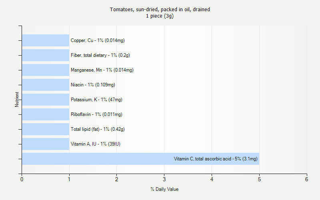
Task: Click the 'Copper, Cu - 1% (0.014mg)' label
Action: (x=95, y=40)
